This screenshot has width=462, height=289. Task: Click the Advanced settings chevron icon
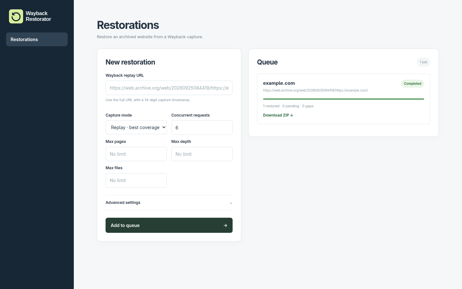point(231,203)
